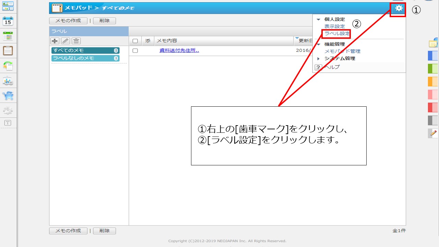Choose 表示設定 from the settings menu

pos(335,26)
